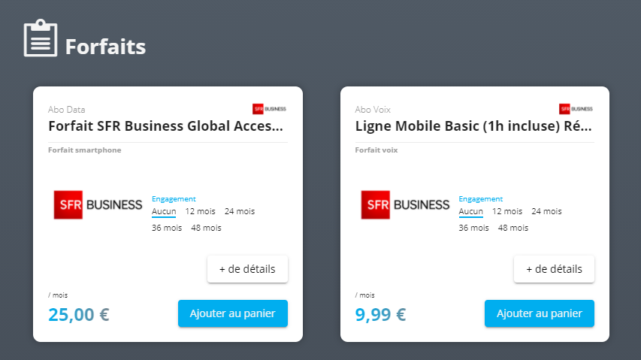Screen dimensions: 641x360
Task: Open Forfait SFR Business Global Access title
Action: tap(165, 126)
